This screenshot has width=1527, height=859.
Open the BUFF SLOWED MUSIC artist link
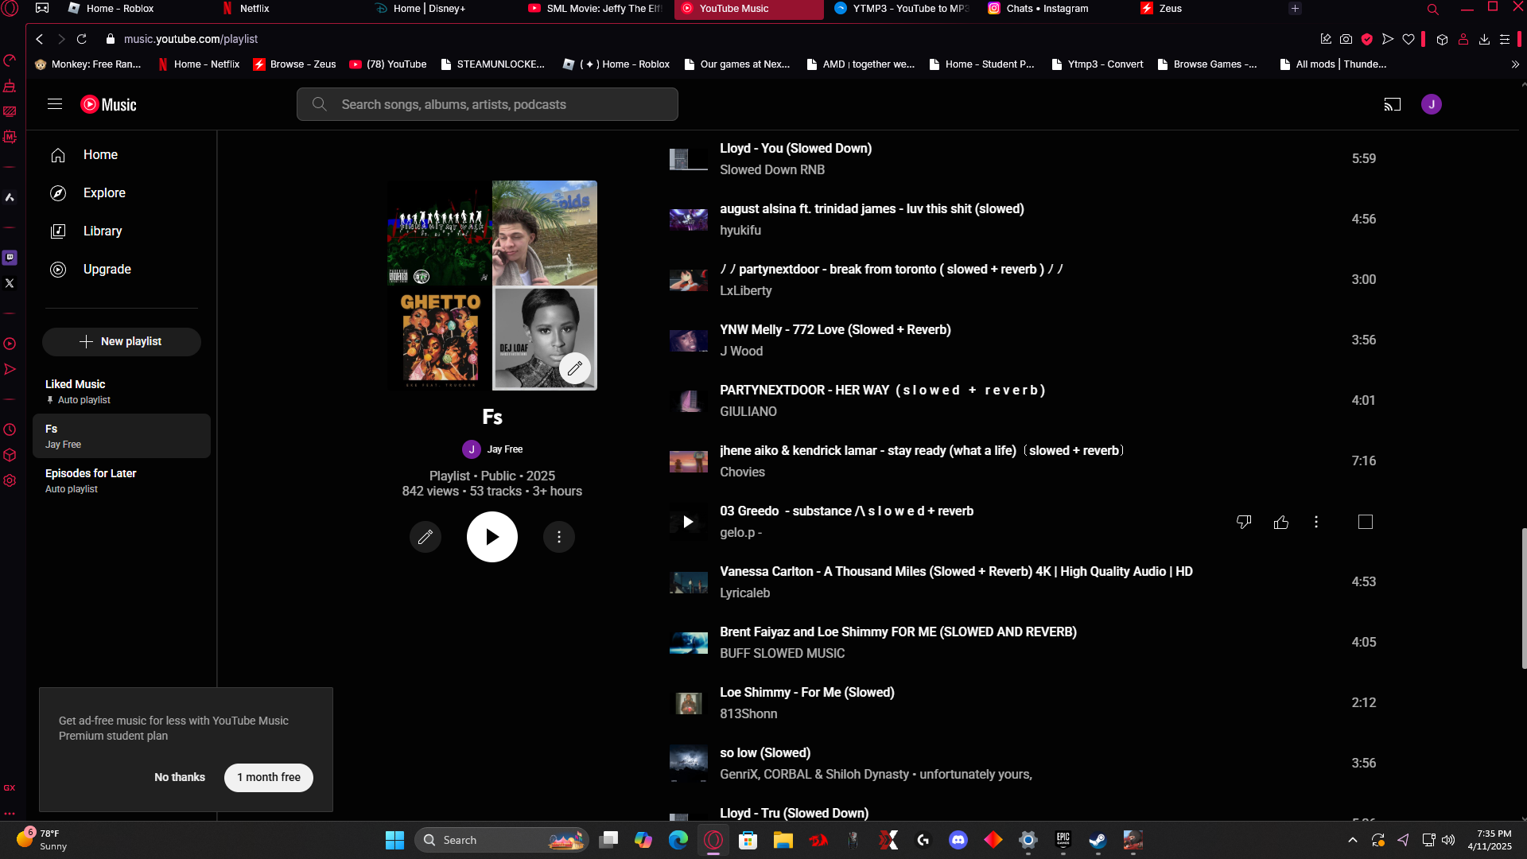(783, 653)
